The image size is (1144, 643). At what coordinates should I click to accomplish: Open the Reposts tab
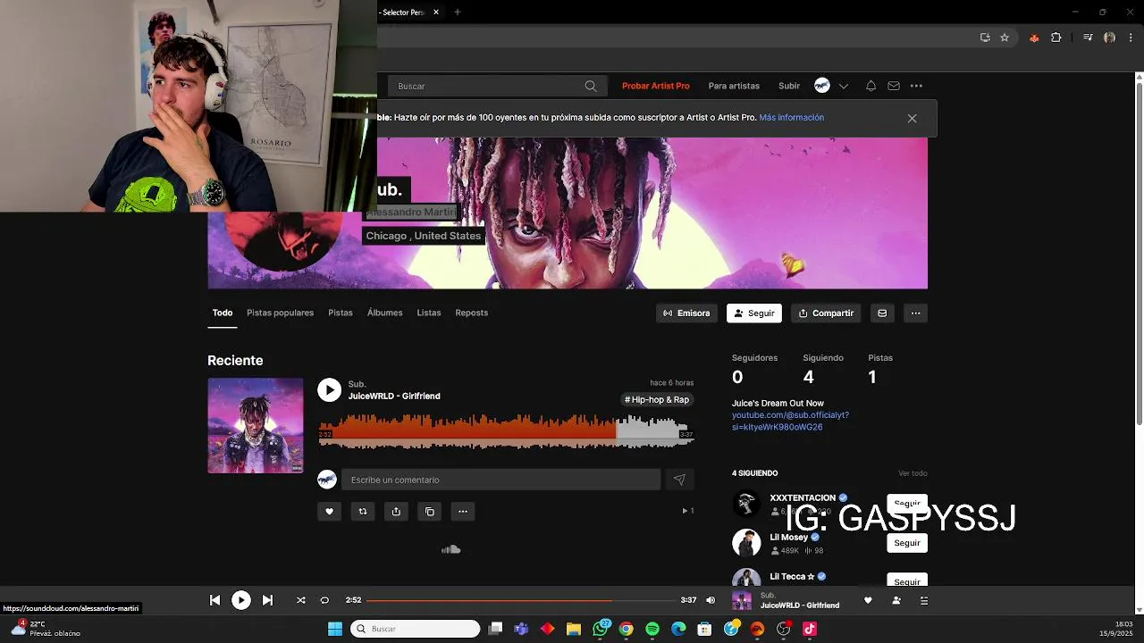(472, 313)
